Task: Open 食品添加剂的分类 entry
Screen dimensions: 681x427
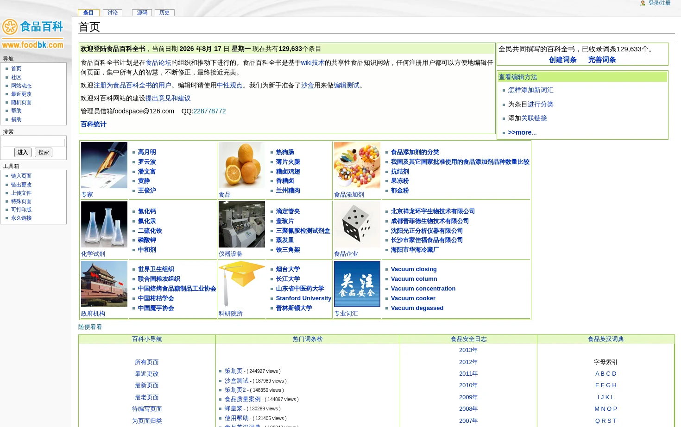Action: (x=415, y=152)
